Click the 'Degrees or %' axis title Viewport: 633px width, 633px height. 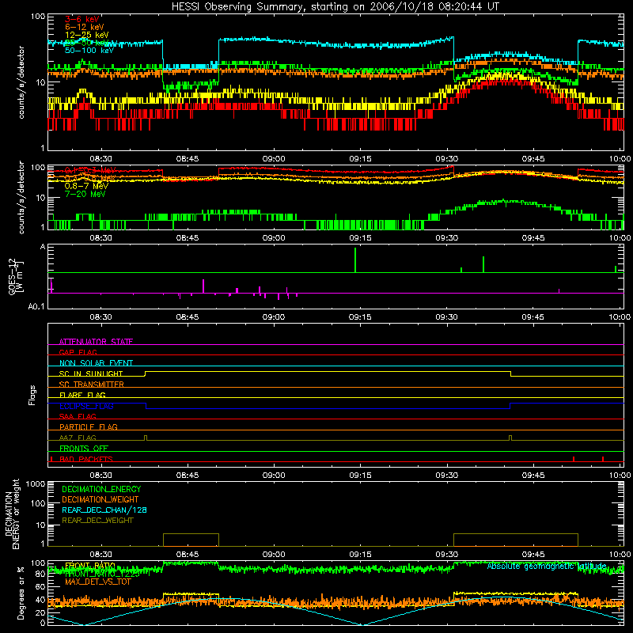pyautogui.click(x=21, y=593)
